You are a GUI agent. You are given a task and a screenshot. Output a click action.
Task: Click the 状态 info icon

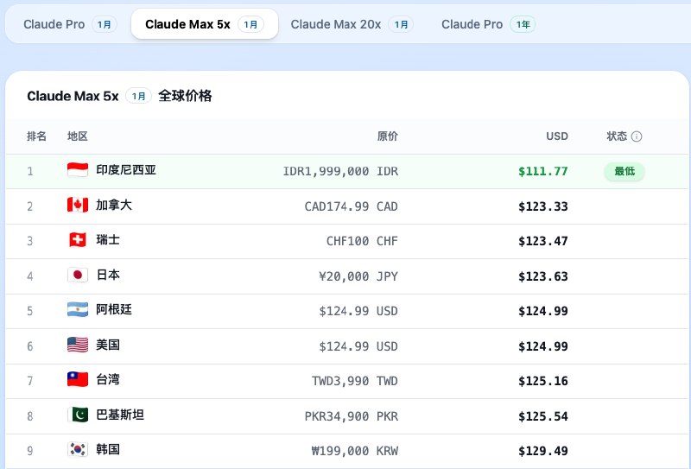click(x=637, y=136)
